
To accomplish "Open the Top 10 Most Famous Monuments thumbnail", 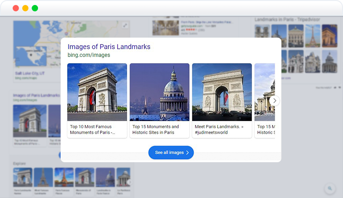I will 97,92.
